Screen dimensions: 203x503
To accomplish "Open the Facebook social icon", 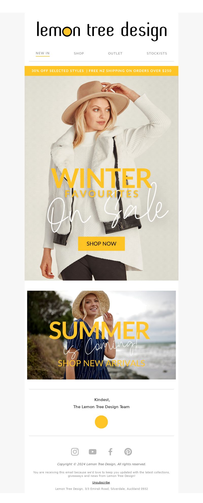I will (110, 452).
